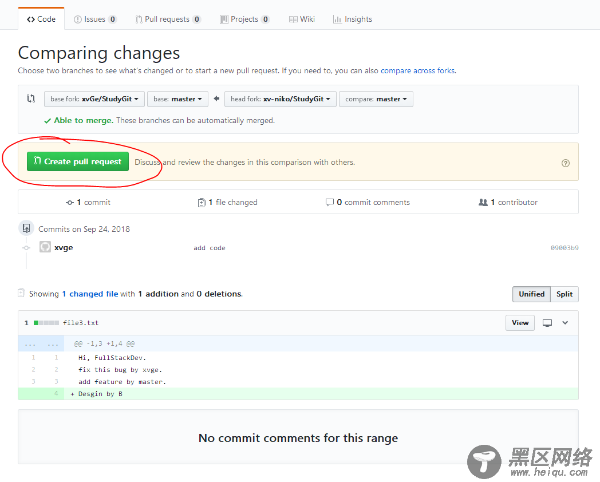
Task: Click the commits push icon near date
Action: (x=26, y=228)
